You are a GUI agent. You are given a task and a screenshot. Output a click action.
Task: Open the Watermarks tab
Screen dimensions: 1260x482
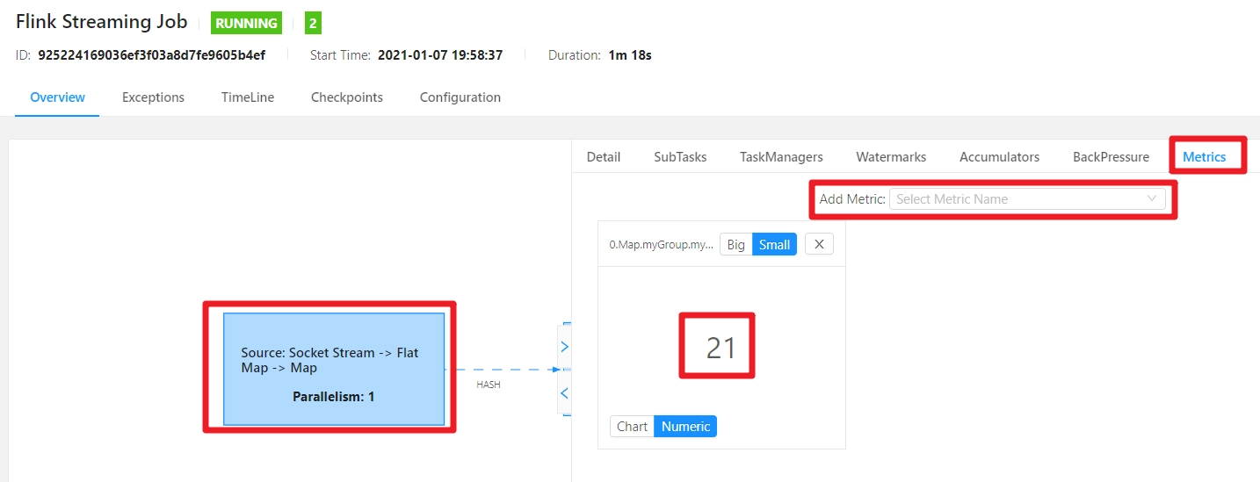point(891,157)
